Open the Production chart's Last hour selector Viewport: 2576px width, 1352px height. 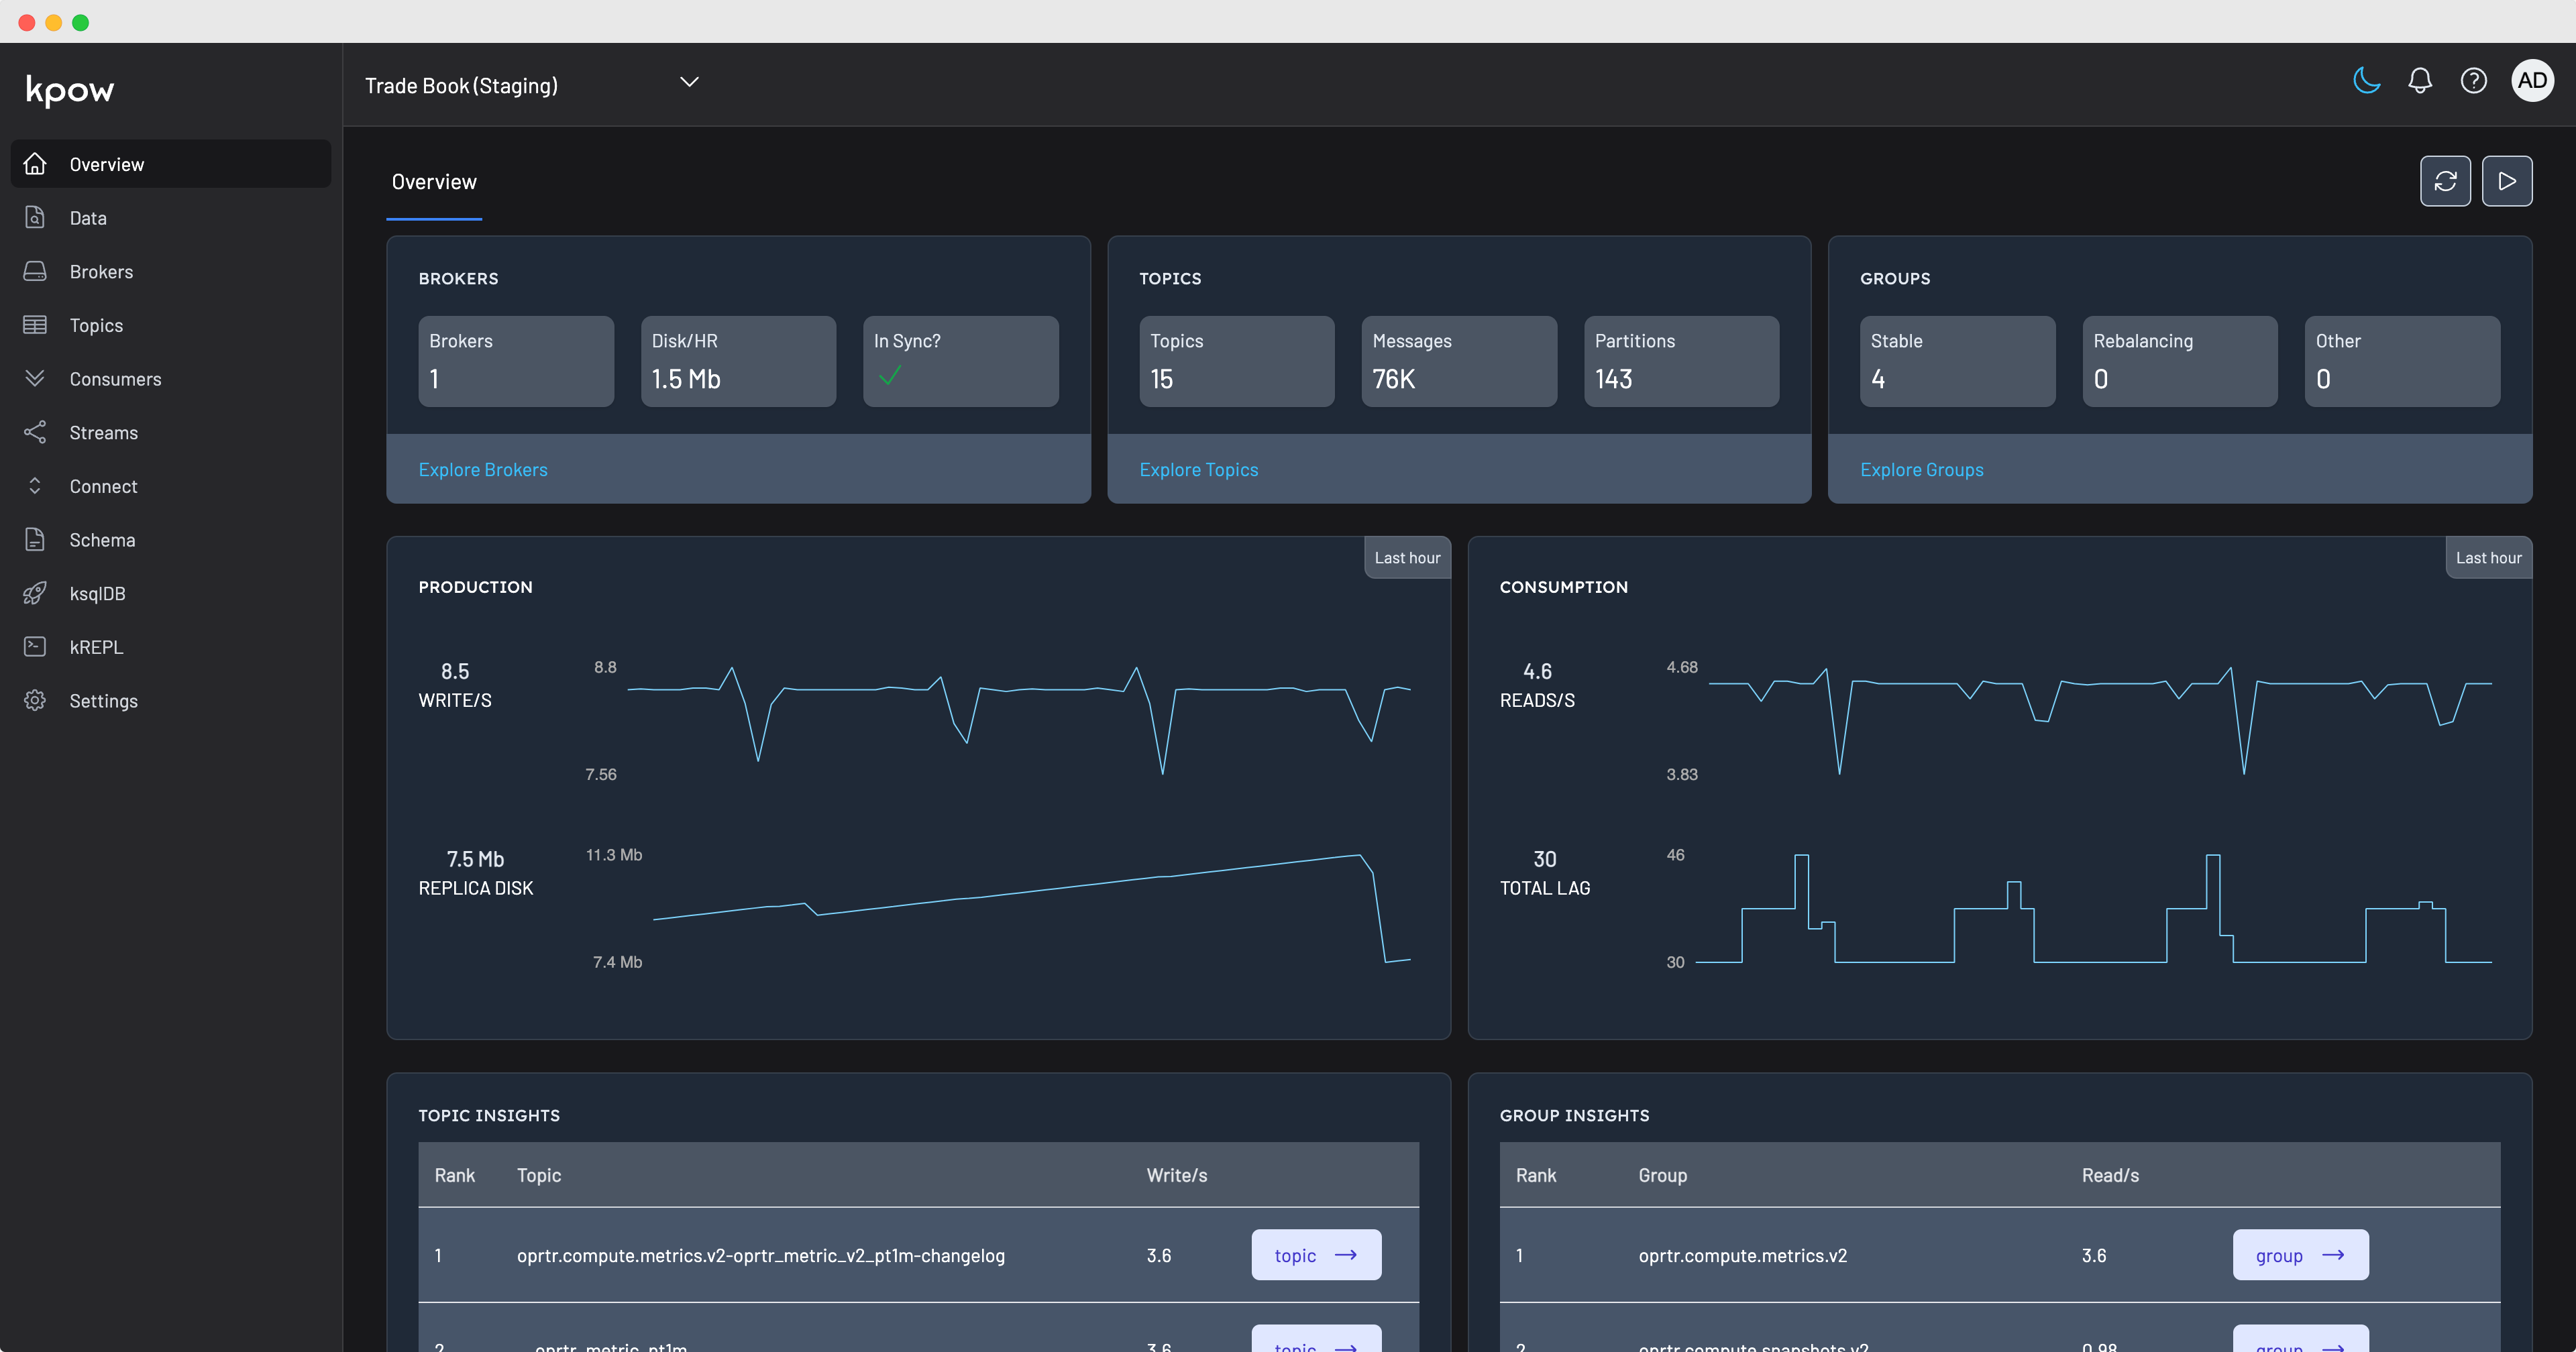coord(1406,557)
